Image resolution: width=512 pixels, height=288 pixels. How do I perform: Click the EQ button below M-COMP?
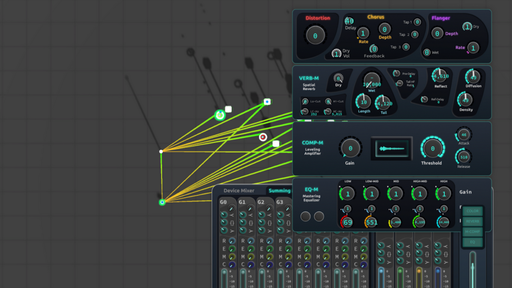coord(472,242)
